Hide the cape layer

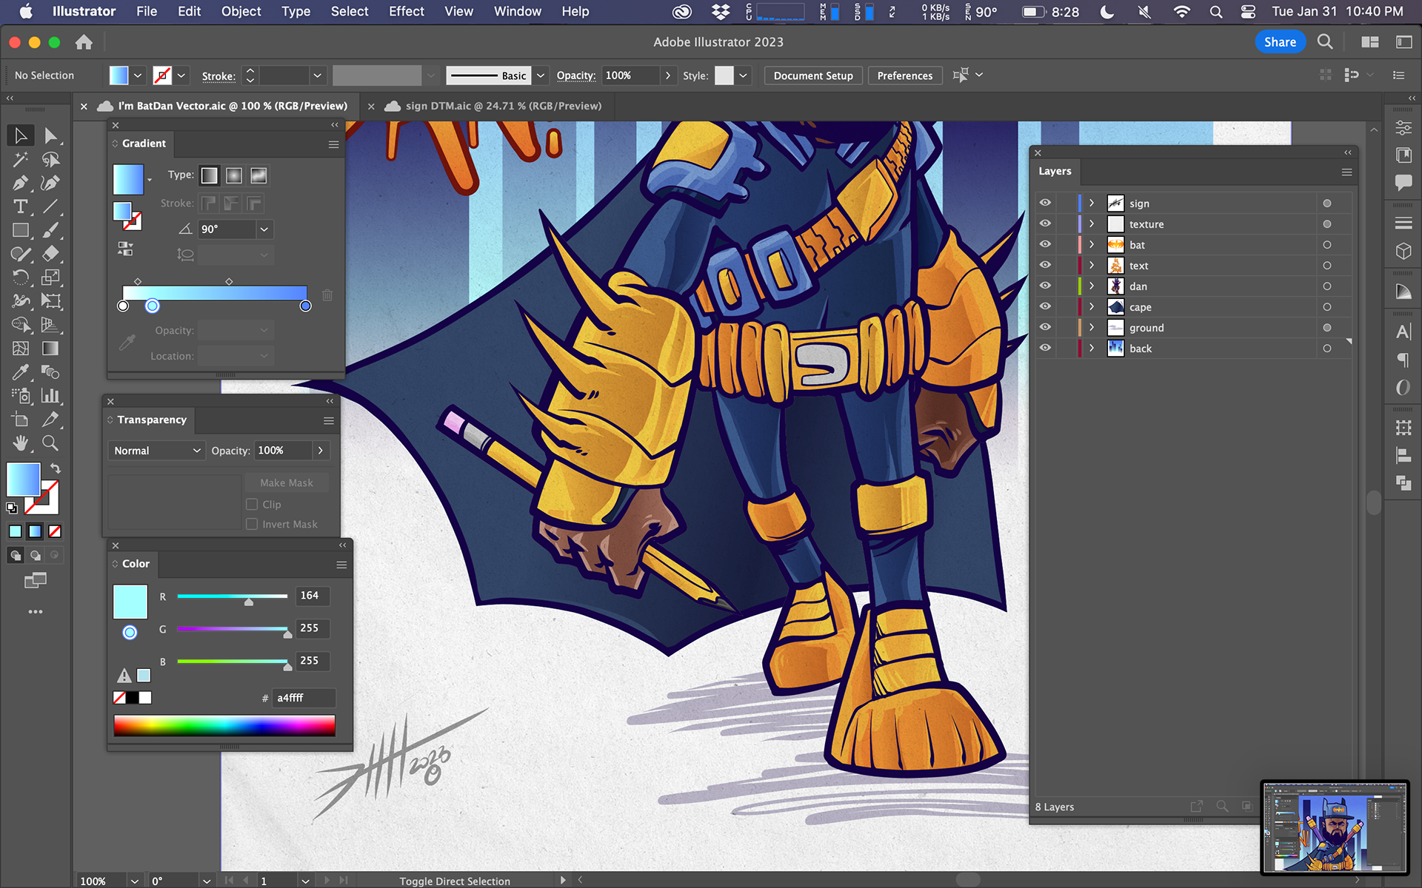pyautogui.click(x=1045, y=306)
